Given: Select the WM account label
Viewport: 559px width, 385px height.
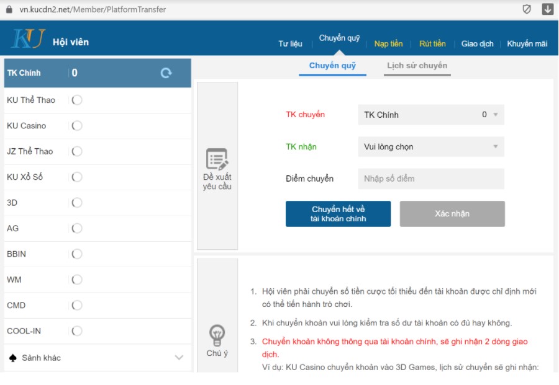Looking at the screenshot, I should coord(14,280).
